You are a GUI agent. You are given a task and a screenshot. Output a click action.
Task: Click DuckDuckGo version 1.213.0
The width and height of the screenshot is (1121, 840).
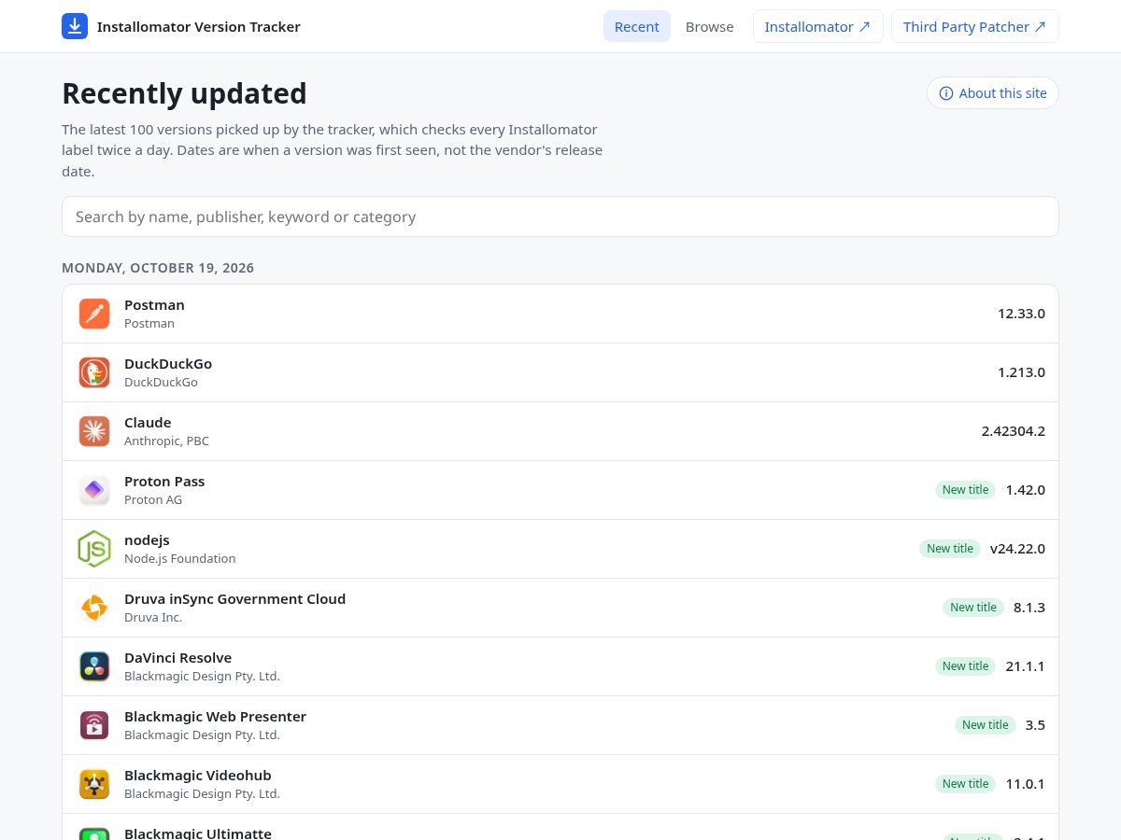pos(1021,372)
